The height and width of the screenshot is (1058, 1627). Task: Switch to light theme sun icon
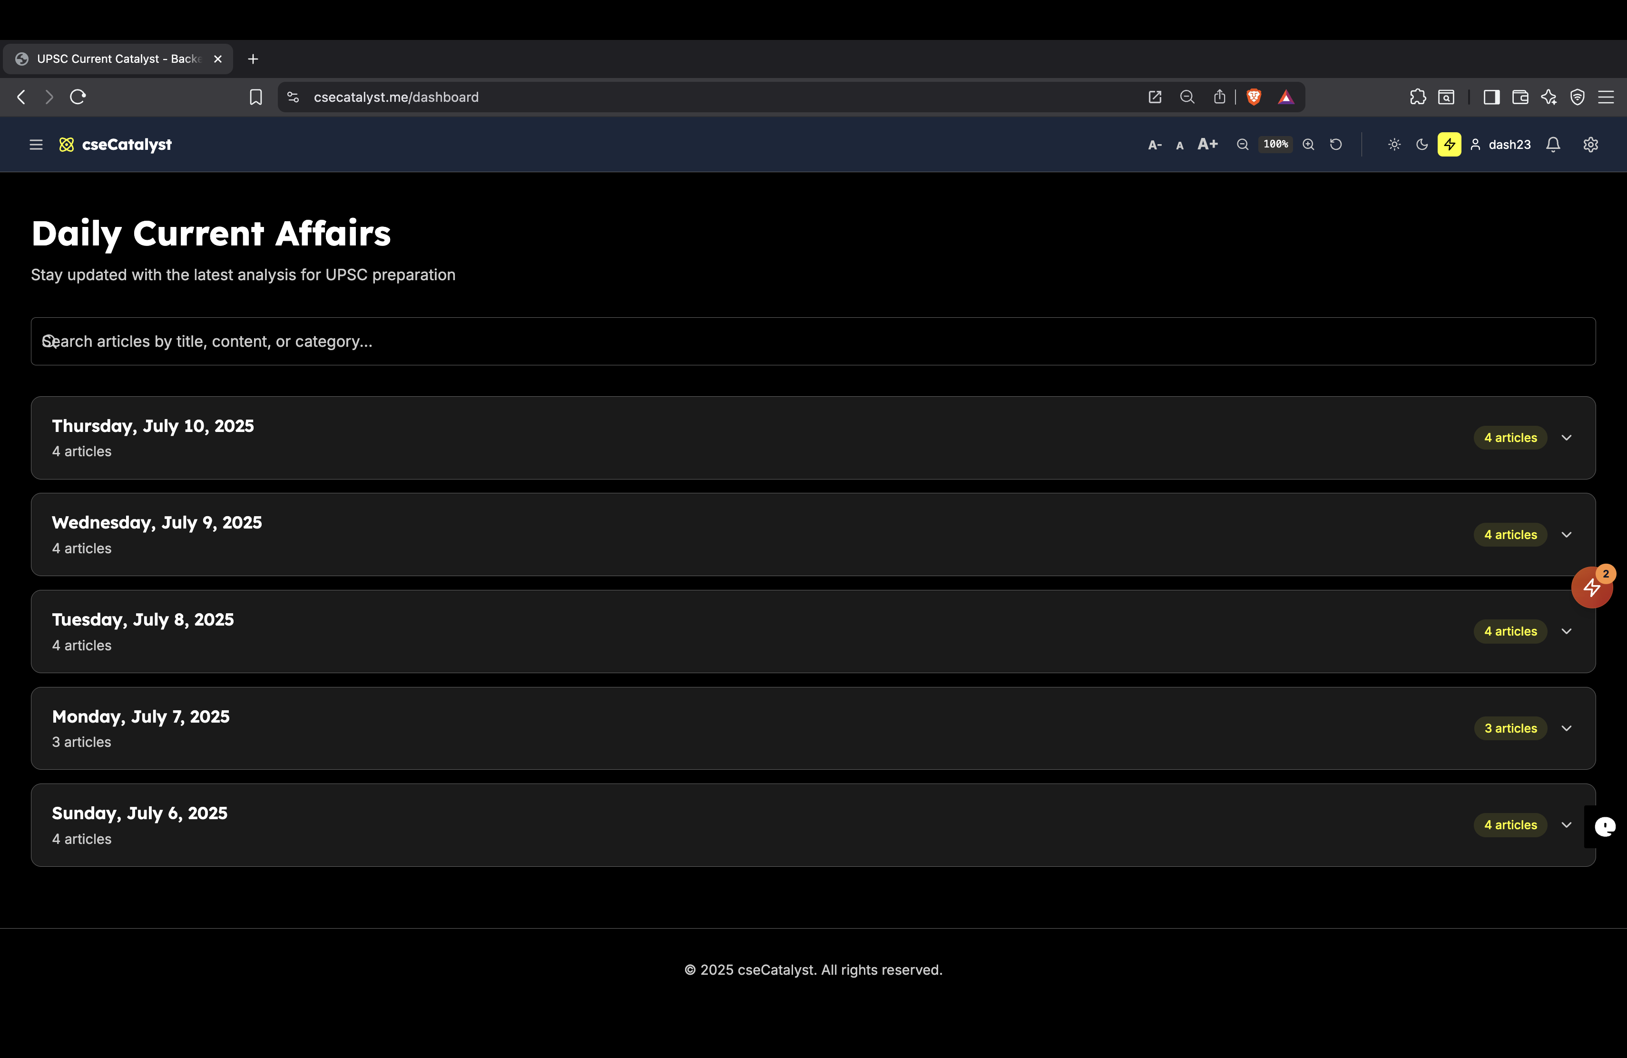(x=1394, y=144)
